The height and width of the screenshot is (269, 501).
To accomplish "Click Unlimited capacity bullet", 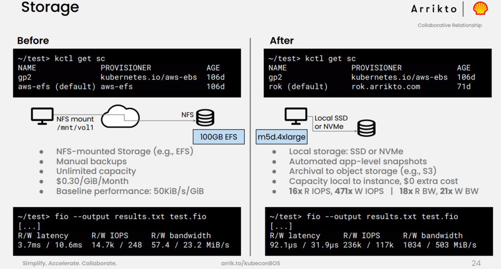I will [96, 171].
